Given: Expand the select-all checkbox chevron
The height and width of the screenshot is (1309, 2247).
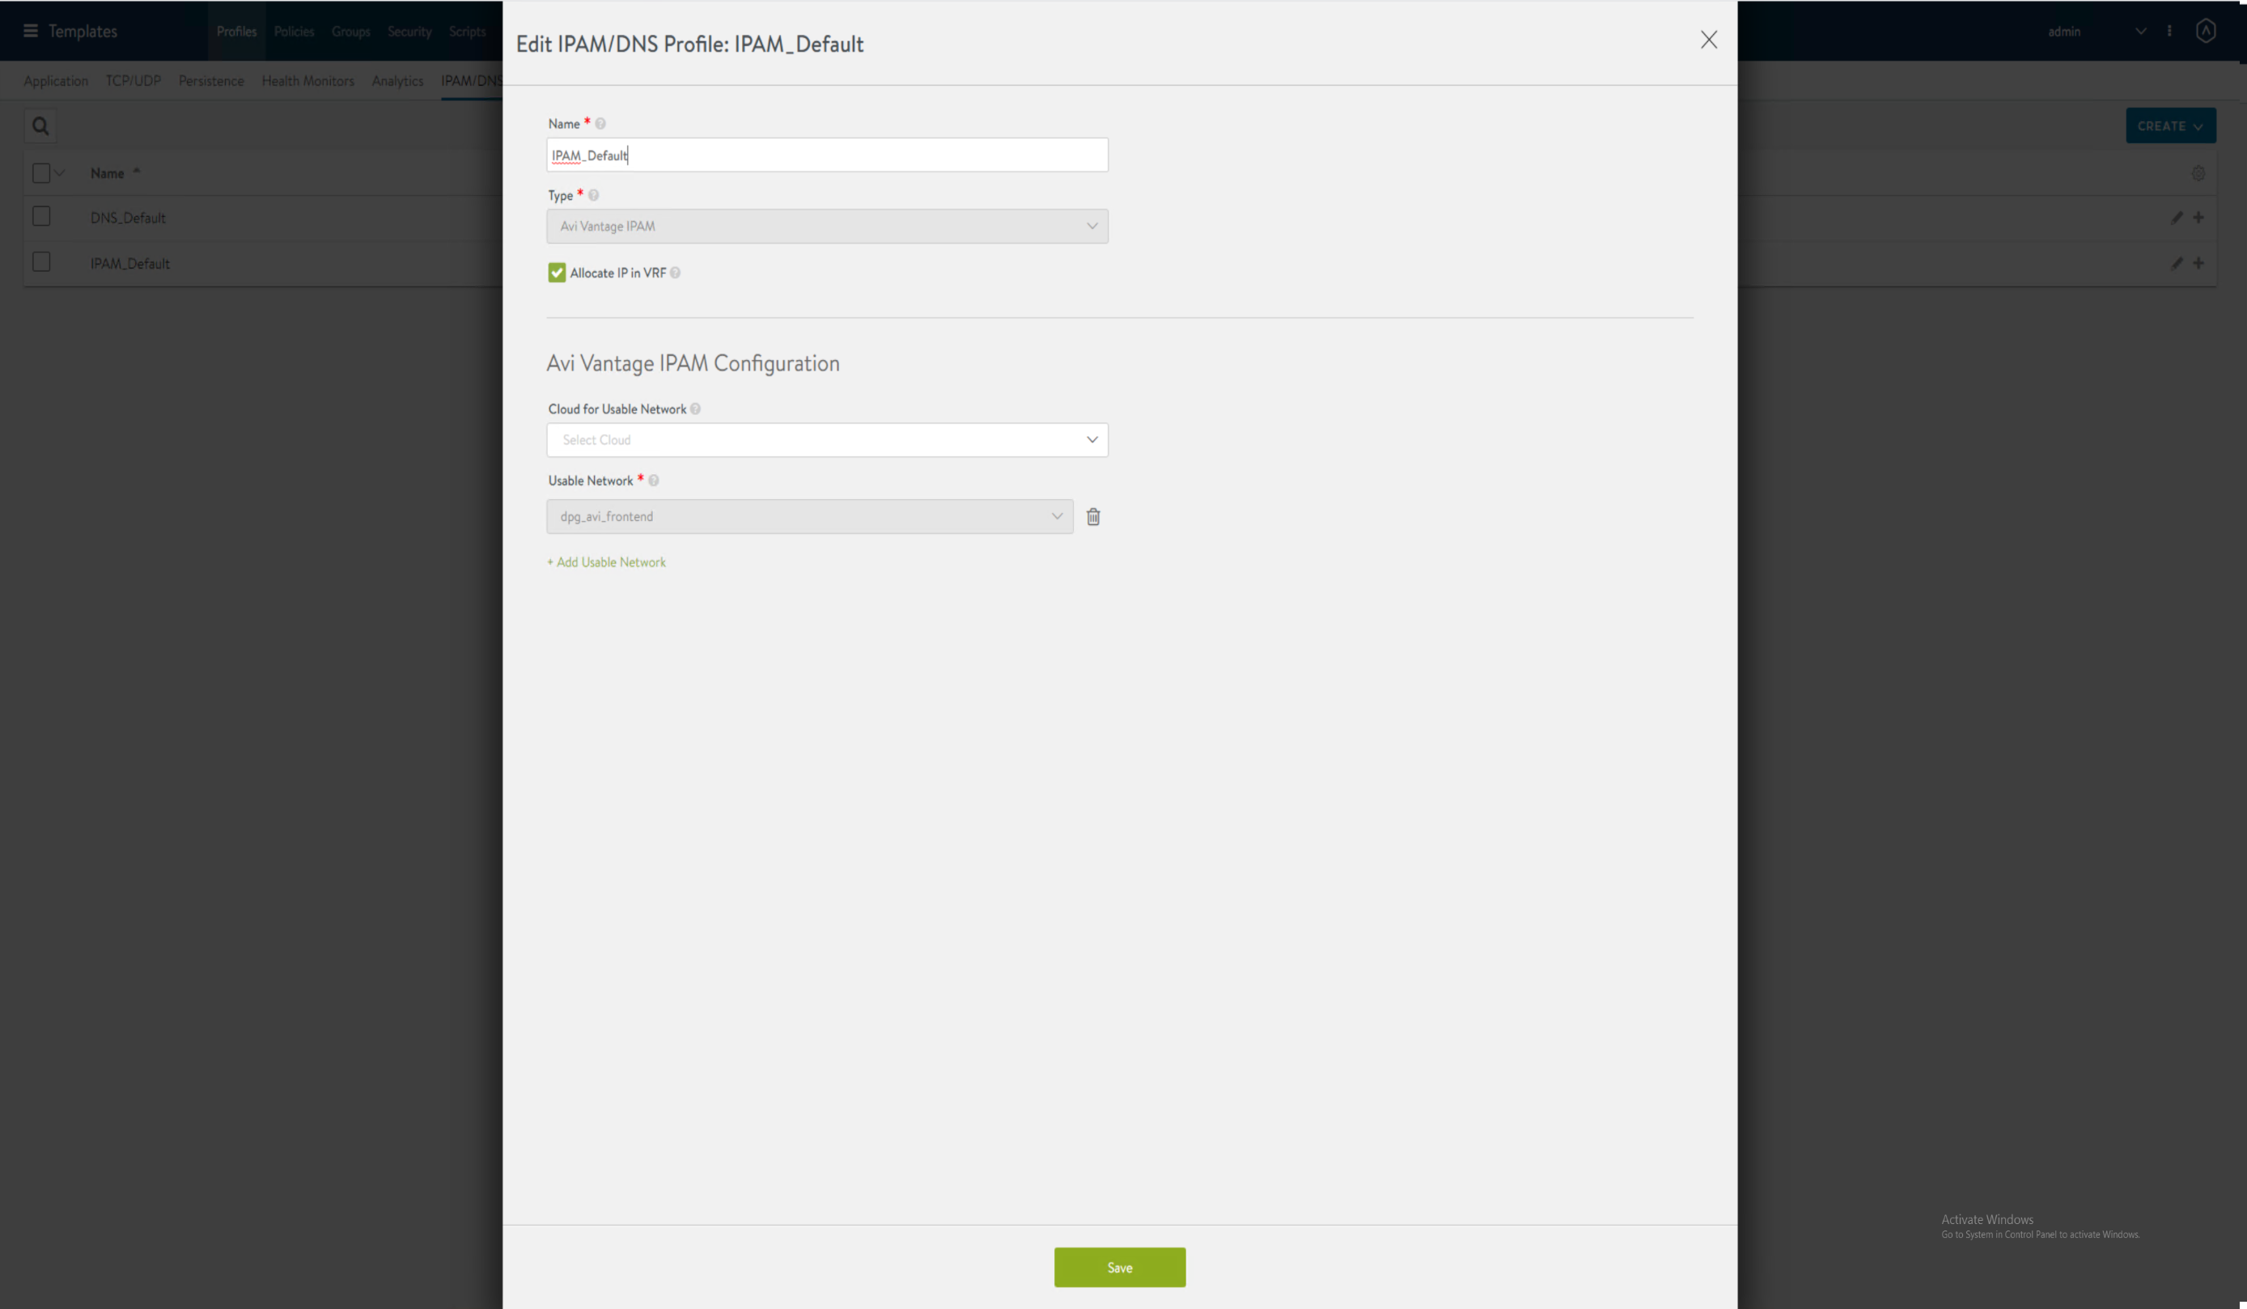Looking at the screenshot, I should point(60,173).
